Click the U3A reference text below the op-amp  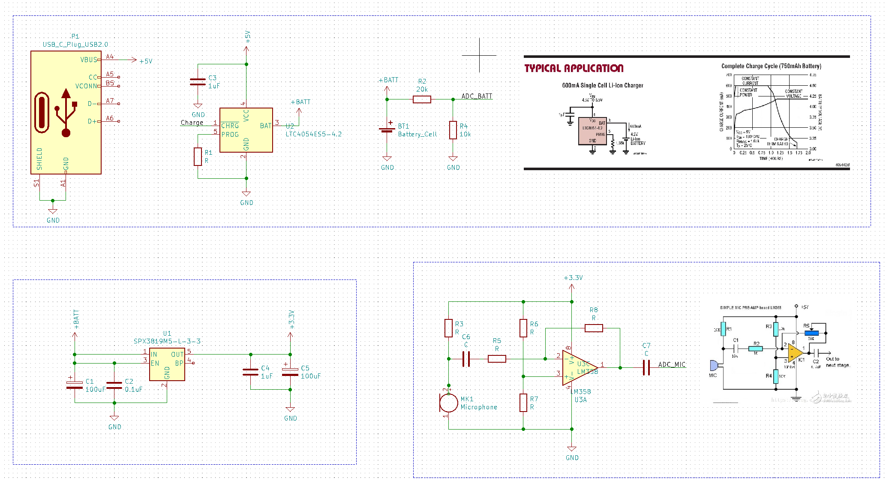click(580, 400)
